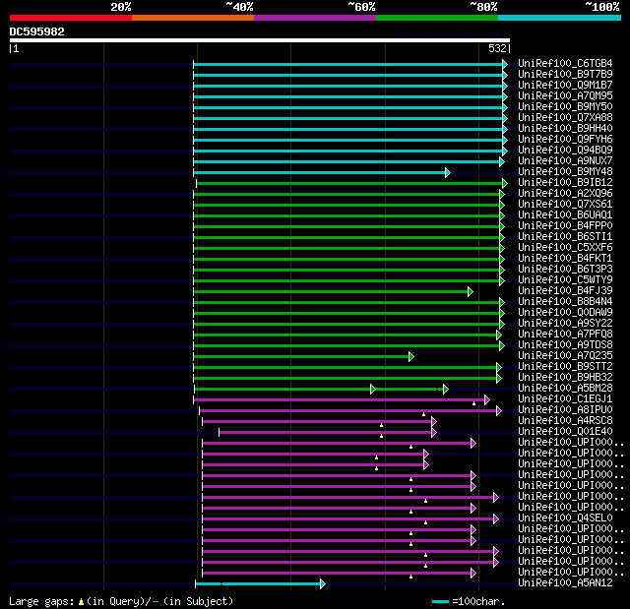
Task: Click the DC595982 query sequence name
Action: [x=37, y=31]
